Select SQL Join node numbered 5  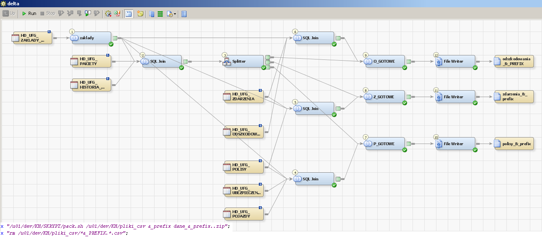pyautogui.click(x=315, y=108)
